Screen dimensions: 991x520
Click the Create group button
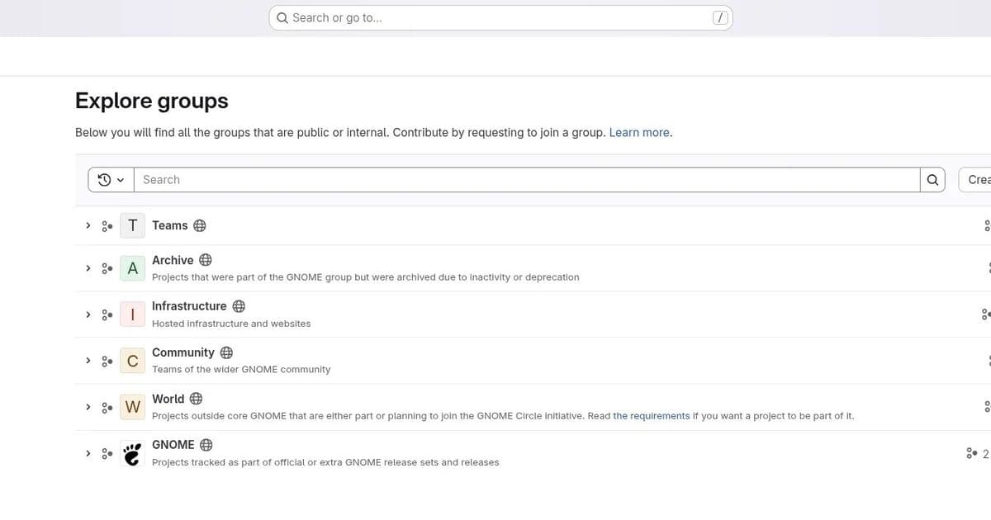(x=979, y=179)
